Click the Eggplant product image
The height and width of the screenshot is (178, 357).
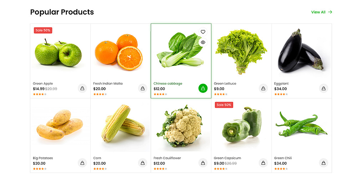pos(301,51)
